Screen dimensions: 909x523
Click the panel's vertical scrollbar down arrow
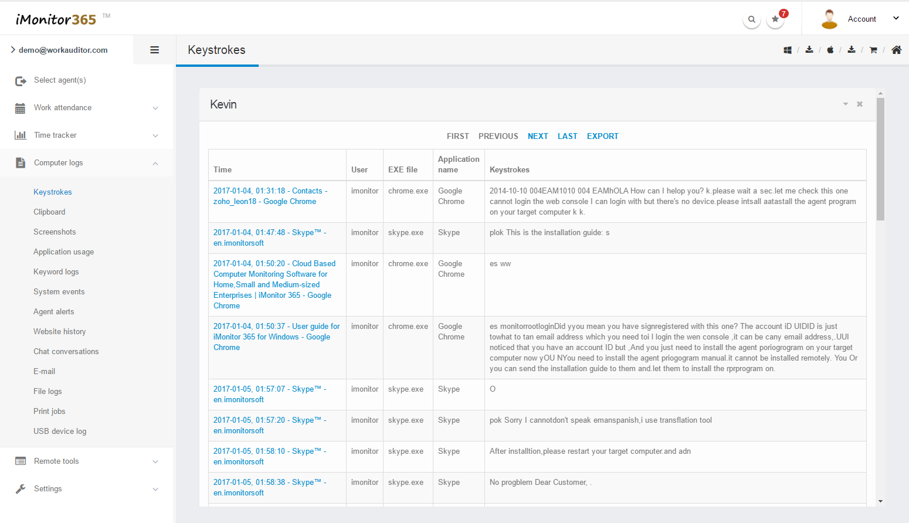pos(880,501)
